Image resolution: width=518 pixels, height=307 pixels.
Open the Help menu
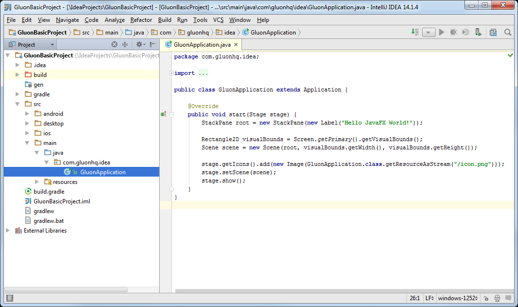coord(263,20)
